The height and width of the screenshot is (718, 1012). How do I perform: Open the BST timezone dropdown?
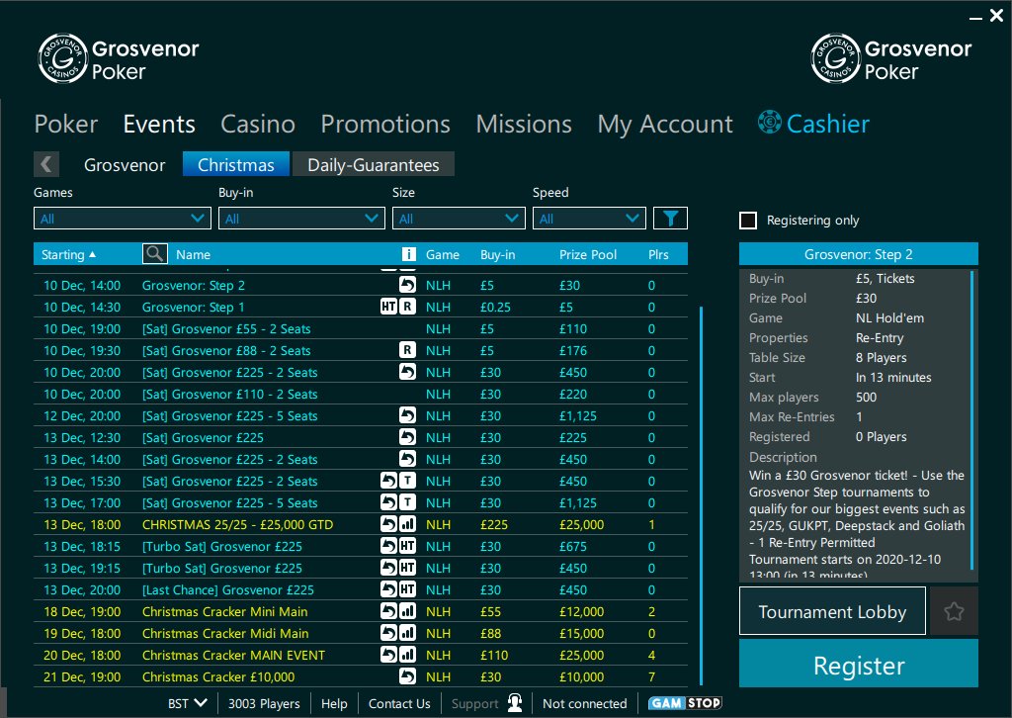(187, 703)
